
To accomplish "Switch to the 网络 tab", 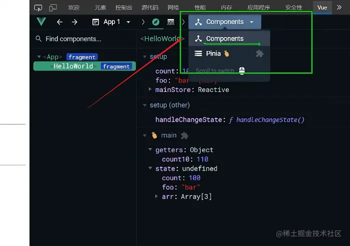I will point(173,7).
